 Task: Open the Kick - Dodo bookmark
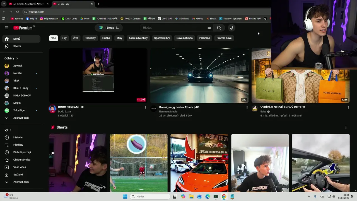pos(69,19)
